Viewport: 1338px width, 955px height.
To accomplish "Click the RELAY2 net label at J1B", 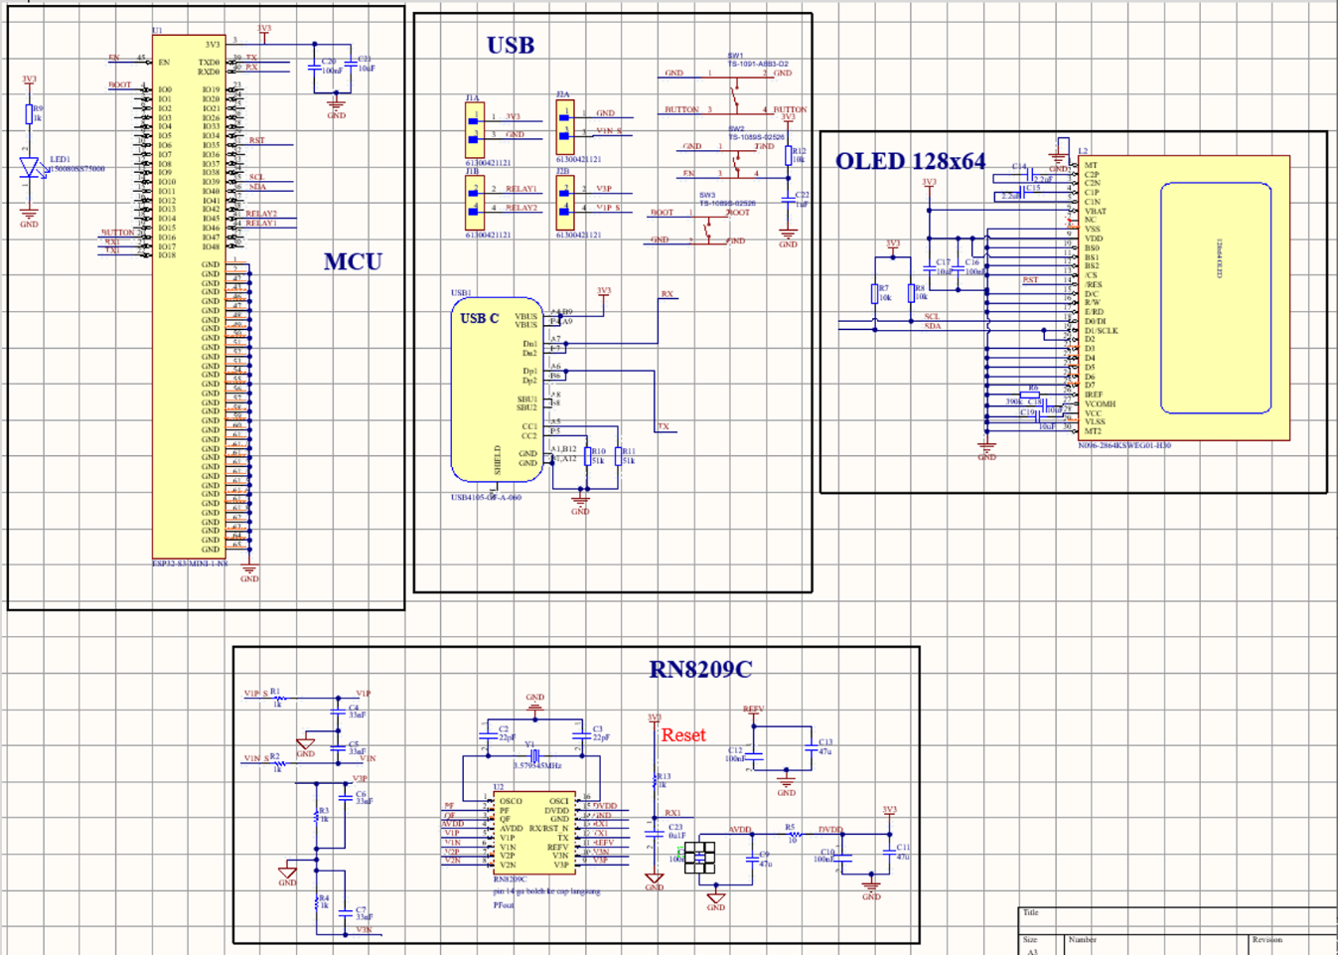I will [x=521, y=208].
